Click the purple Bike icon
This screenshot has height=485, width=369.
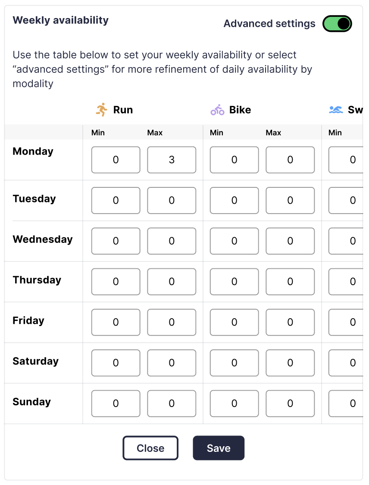(x=217, y=110)
